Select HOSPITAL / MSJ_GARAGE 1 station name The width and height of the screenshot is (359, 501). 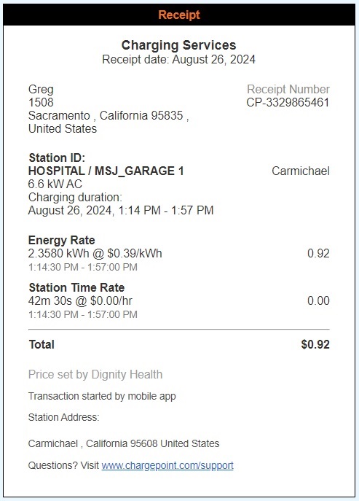pos(106,171)
